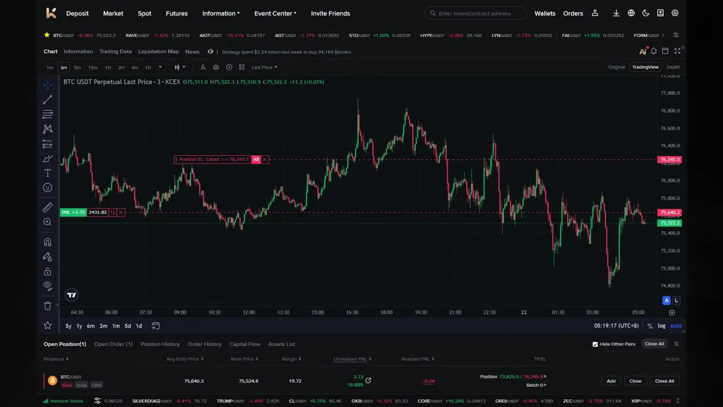Select the text annotation tool

47,173
